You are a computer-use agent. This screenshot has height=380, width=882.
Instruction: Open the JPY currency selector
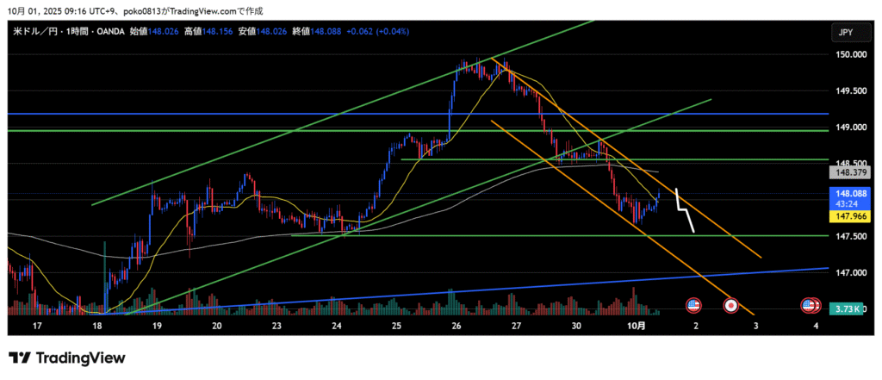[x=844, y=33]
